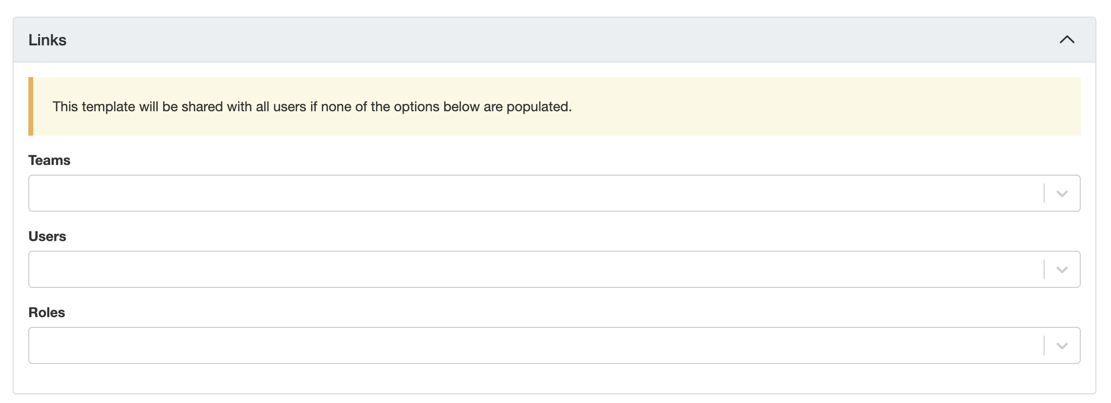
Task: Focus the Teams select field
Action: 554,193
